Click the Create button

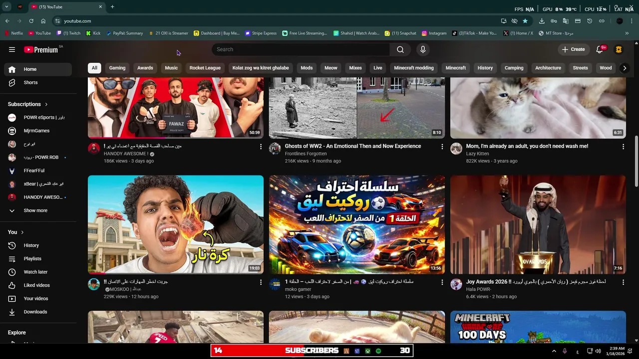[573, 49]
